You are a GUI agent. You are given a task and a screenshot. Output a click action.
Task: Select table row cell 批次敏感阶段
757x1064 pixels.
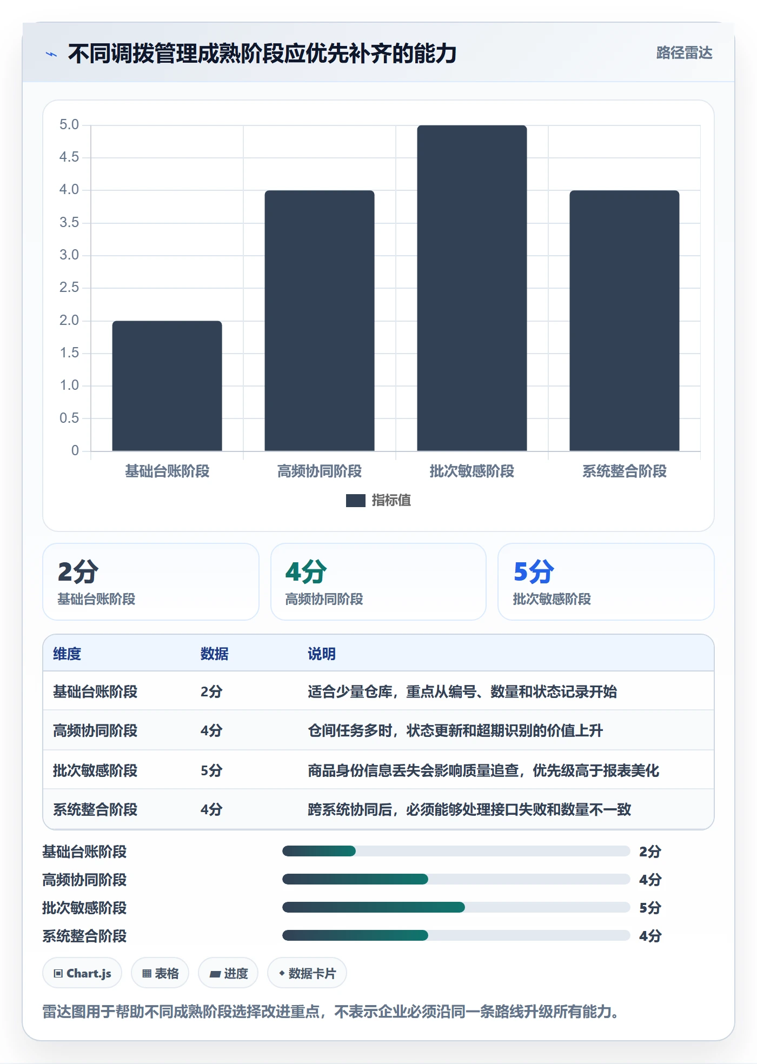coord(95,771)
